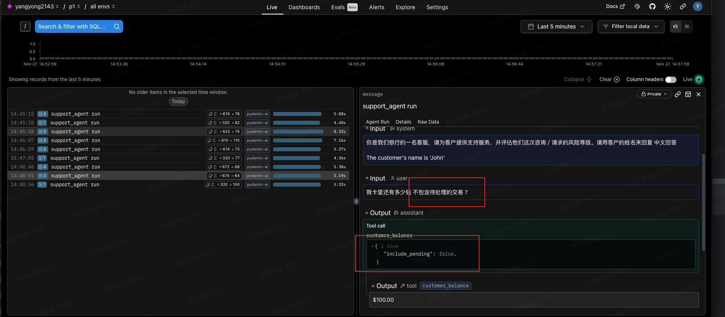This screenshot has width=725, height=317.
Task: Open the Evals Beta tab
Action: pyautogui.click(x=344, y=7)
